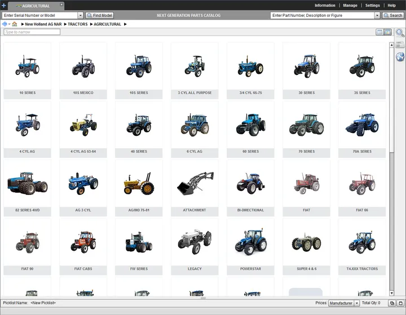The height and width of the screenshot is (315, 406).
Task: Open the SUPER 4 & 6 thumbnail
Action: 306,247
